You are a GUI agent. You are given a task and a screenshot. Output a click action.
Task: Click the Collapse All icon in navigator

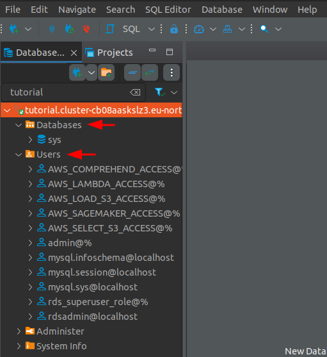point(132,72)
